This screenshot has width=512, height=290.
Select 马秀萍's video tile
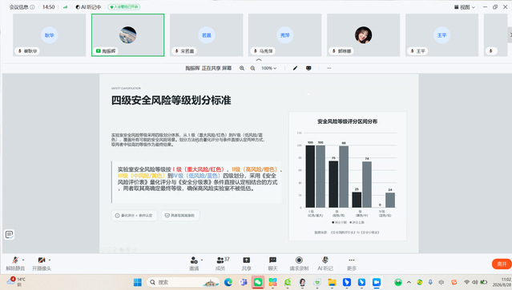[x=284, y=35]
